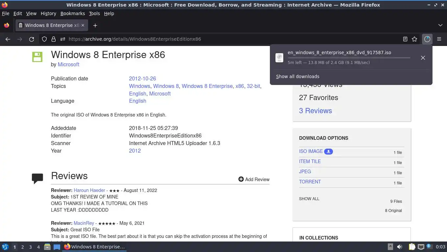Screen dimensions: 447x252
Task: Open the site permissions icon in address bar
Action: coord(62,39)
